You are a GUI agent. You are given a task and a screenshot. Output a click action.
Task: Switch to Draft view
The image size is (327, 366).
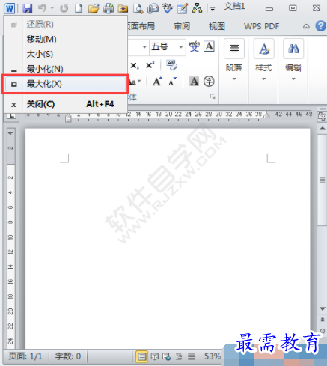[192, 356]
